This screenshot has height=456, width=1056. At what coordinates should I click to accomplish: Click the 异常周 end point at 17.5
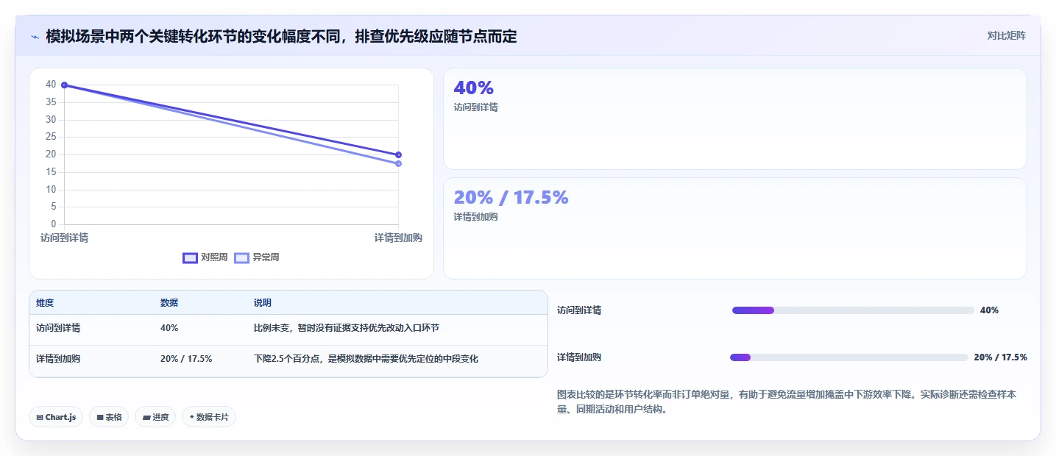[398, 163]
